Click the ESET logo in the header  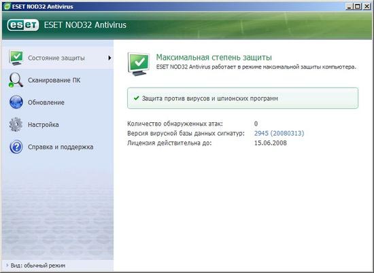pos(23,25)
